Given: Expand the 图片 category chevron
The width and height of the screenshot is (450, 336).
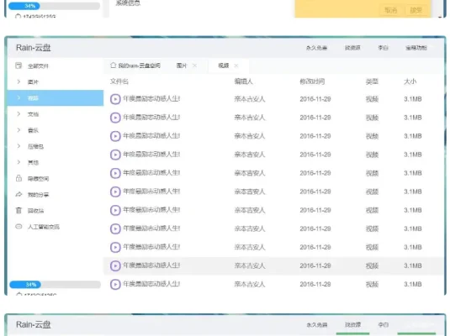Looking at the screenshot, I should 19,82.
